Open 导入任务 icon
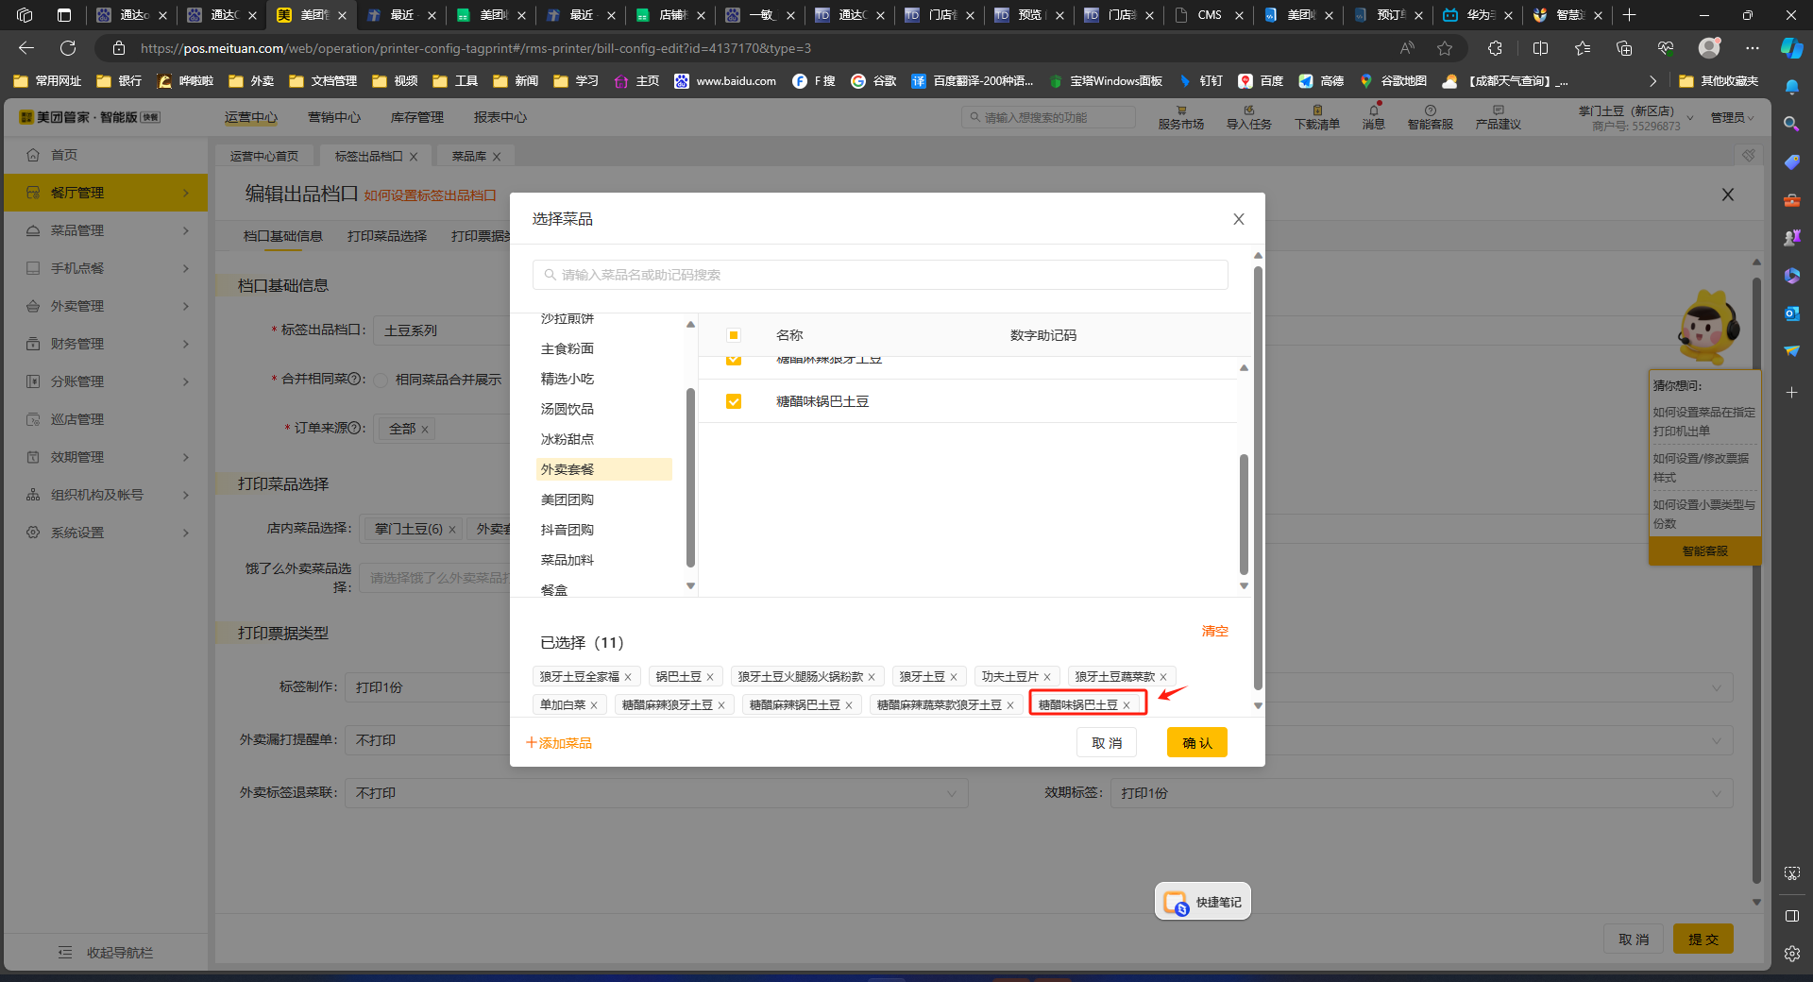 coord(1248,117)
